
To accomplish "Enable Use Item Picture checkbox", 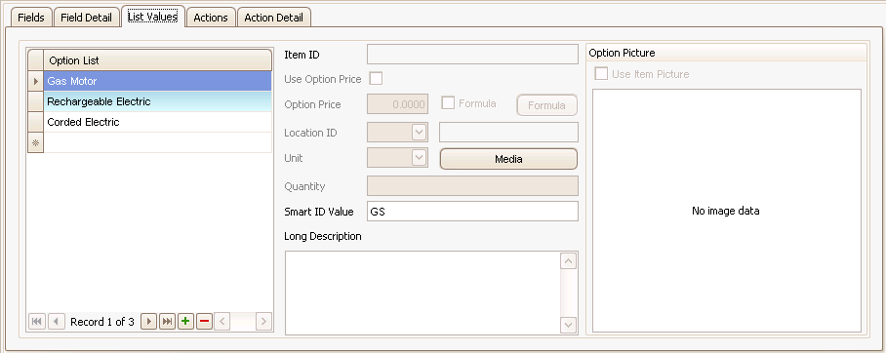I will pyautogui.click(x=602, y=74).
